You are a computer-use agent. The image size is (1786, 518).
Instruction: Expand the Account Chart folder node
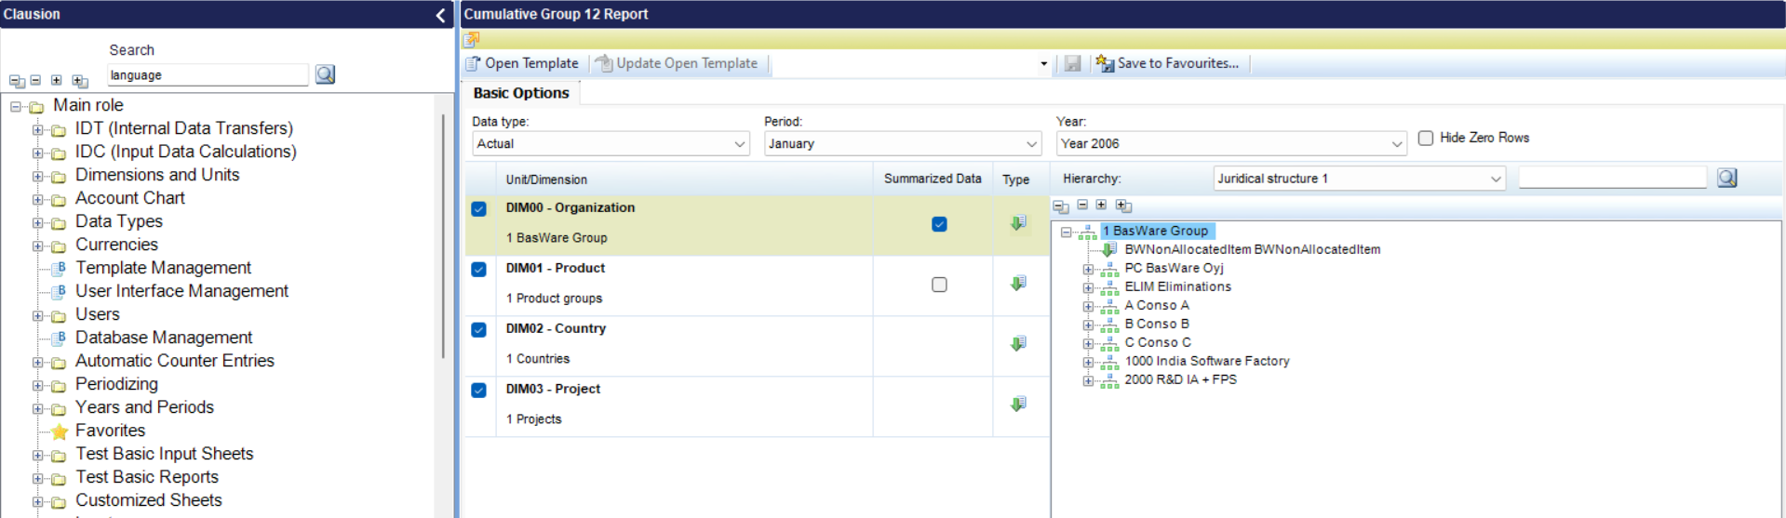37,199
